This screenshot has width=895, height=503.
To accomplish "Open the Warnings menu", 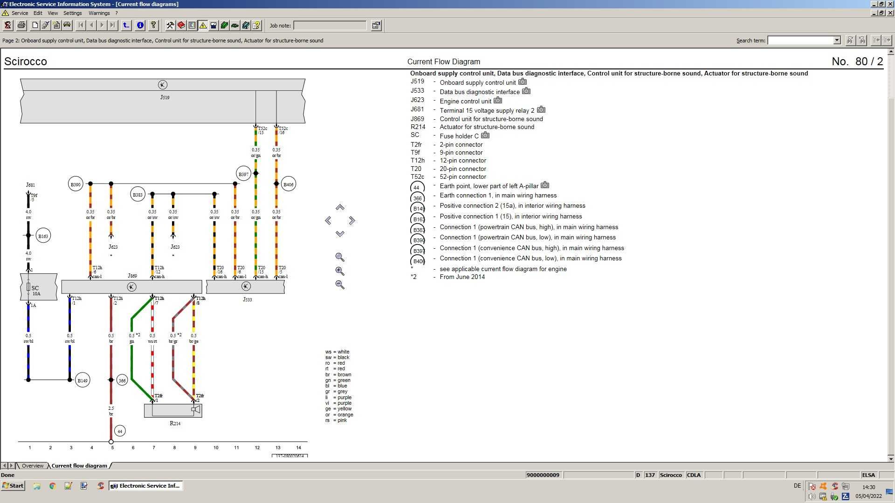I will 99,13.
